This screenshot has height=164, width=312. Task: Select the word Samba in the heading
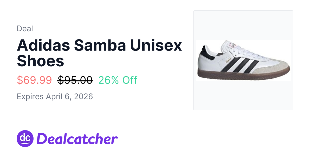tap(100, 45)
